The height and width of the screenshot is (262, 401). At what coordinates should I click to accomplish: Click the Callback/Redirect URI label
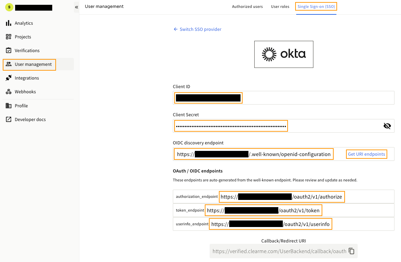pos(283,241)
